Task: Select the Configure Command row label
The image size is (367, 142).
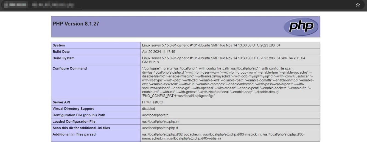Action: (x=69, y=68)
